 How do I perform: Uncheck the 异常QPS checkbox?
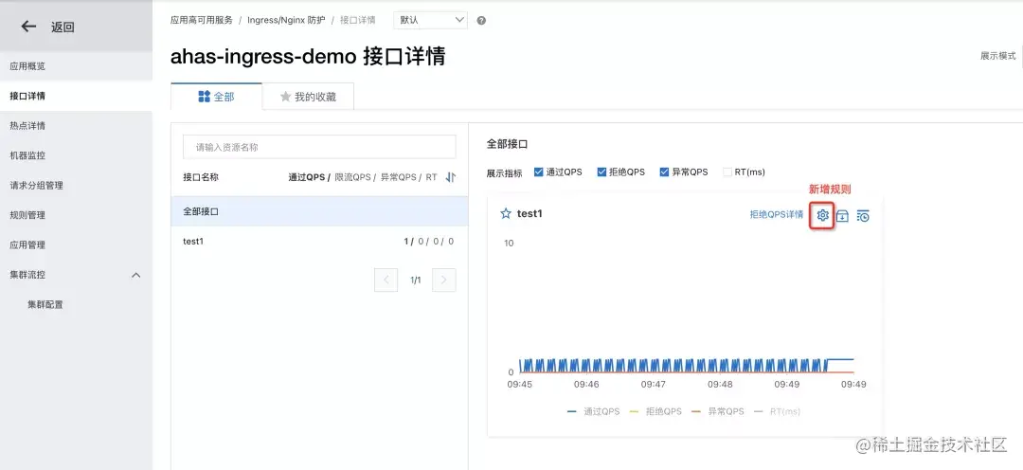pyautogui.click(x=664, y=172)
